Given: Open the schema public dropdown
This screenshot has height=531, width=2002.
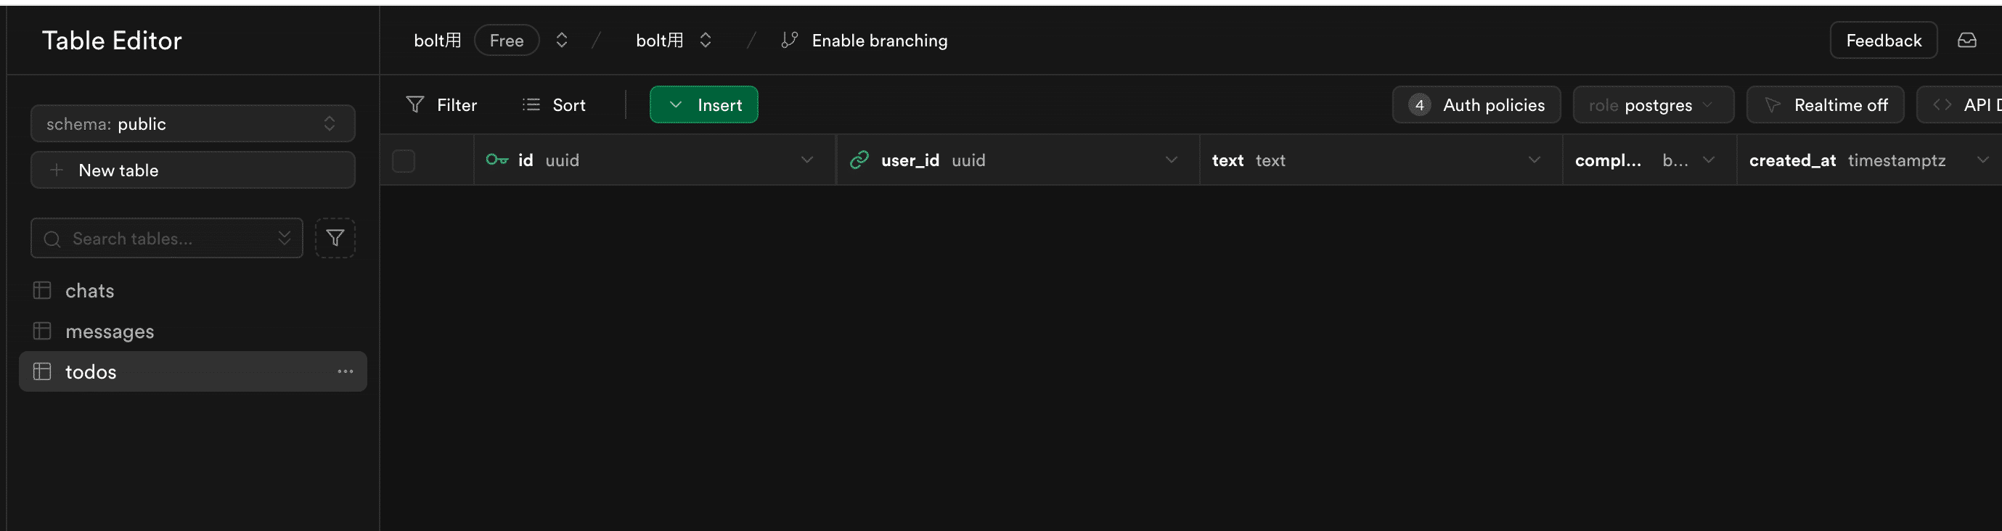Looking at the screenshot, I should click(x=193, y=124).
